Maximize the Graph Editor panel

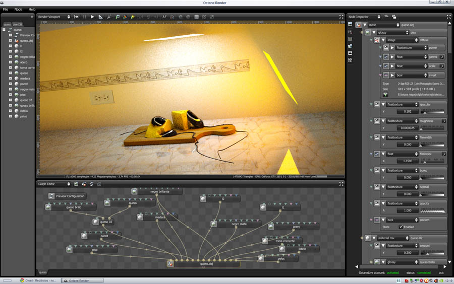tap(341, 184)
